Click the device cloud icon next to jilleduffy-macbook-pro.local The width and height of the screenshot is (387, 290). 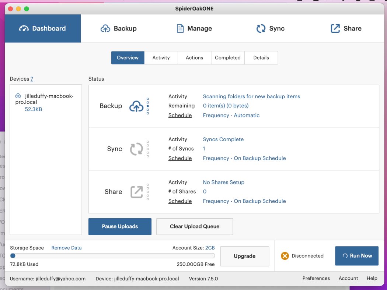coord(18,96)
